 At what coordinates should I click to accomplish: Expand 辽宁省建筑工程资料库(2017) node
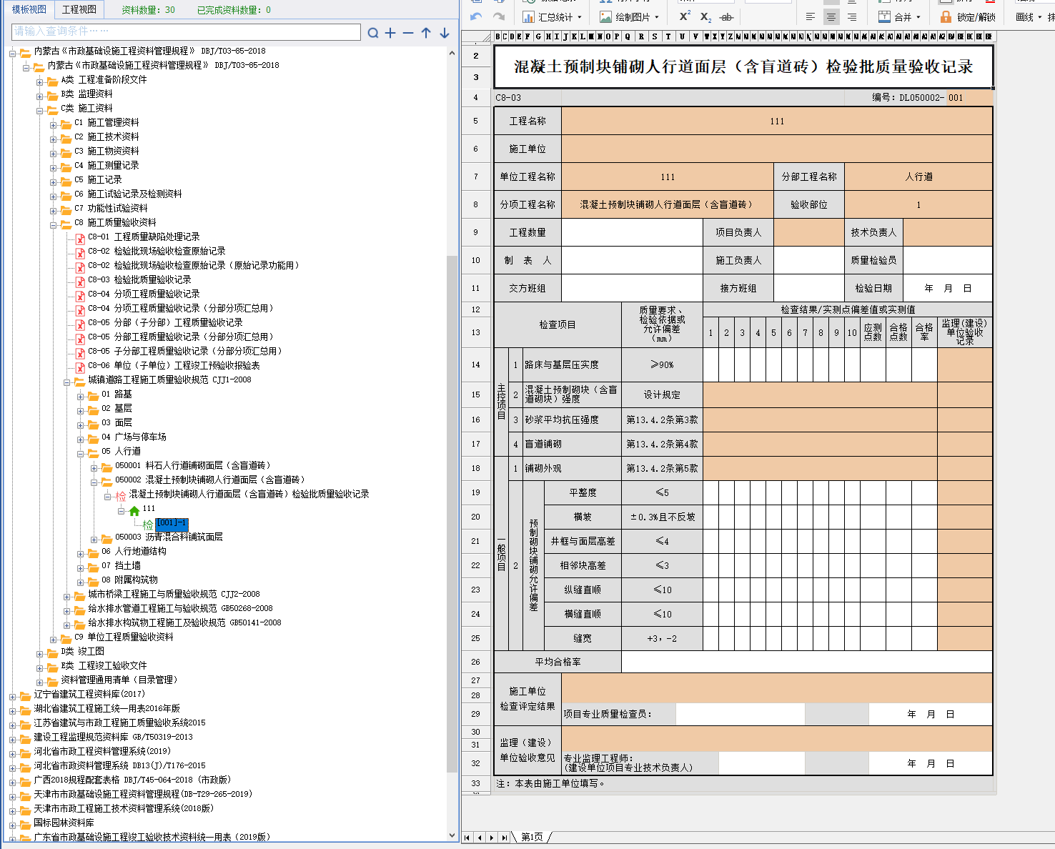point(13,696)
